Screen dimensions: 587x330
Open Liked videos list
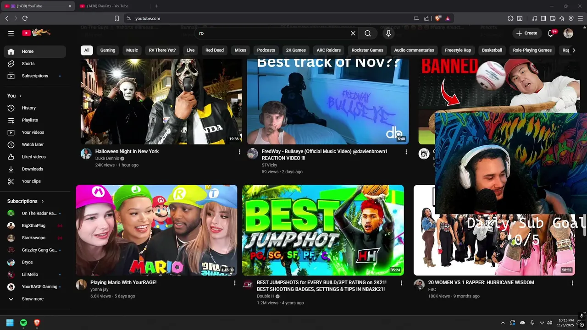(35, 157)
